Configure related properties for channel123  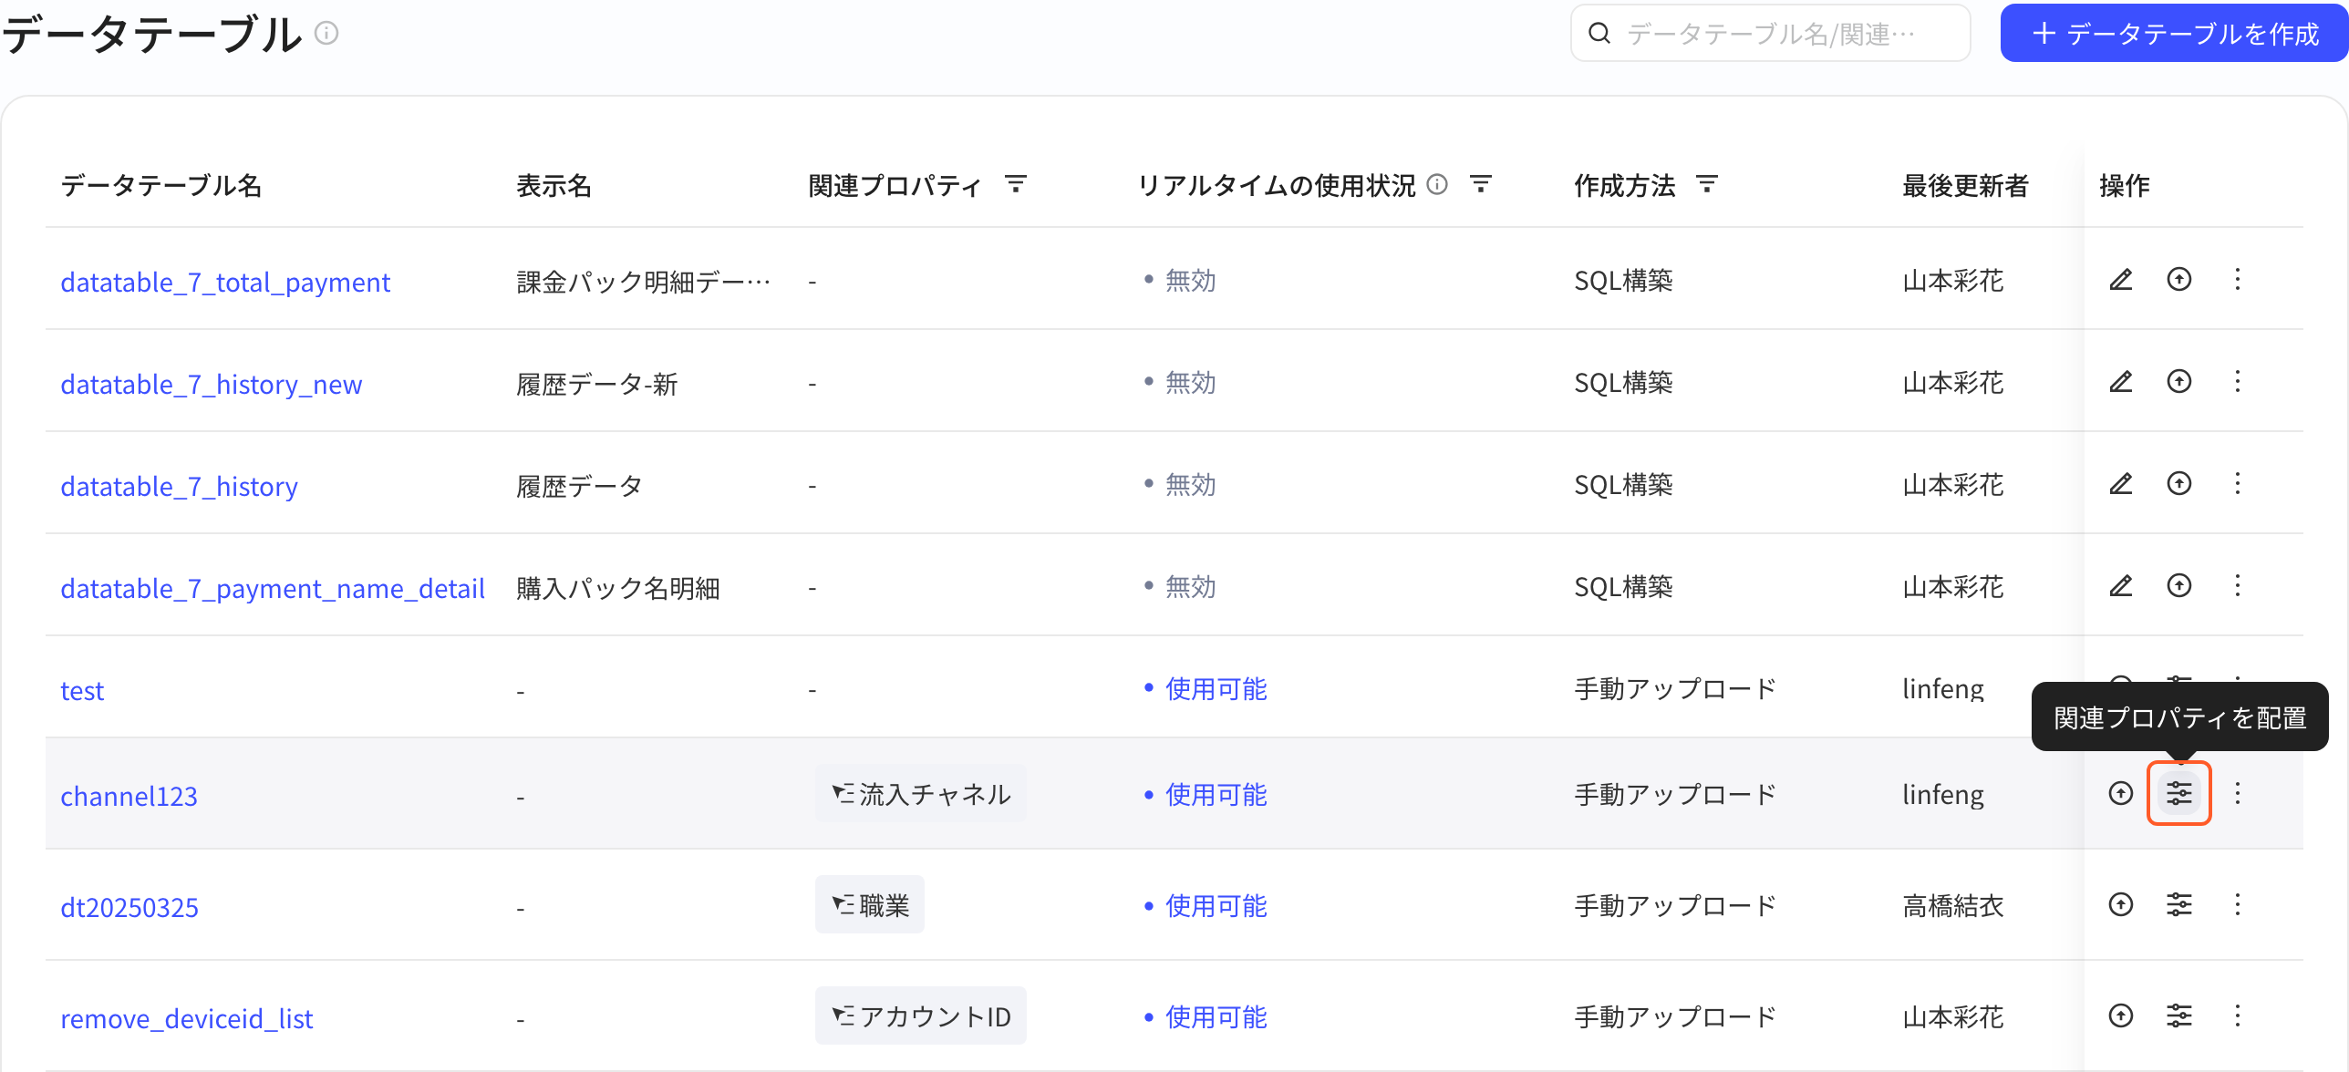pyautogui.click(x=2179, y=793)
